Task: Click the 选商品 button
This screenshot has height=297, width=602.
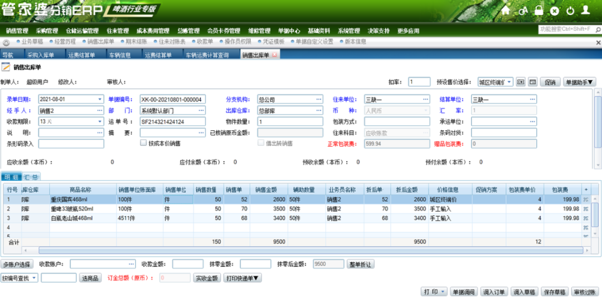Action: [x=90, y=278]
